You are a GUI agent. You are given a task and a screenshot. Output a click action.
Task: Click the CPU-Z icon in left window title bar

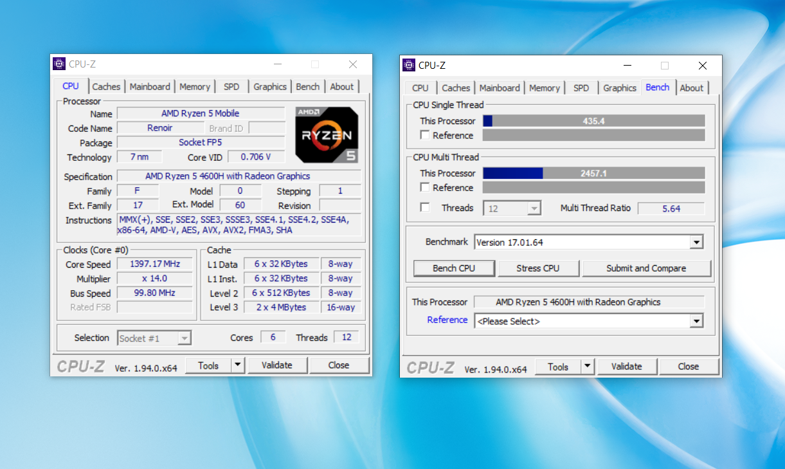(x=59, y=64)
